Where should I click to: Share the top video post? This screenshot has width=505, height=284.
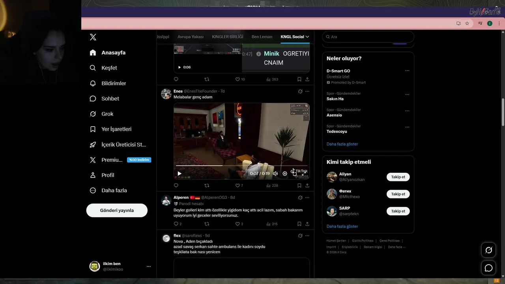pyautogui.click(x=307, y=79)
